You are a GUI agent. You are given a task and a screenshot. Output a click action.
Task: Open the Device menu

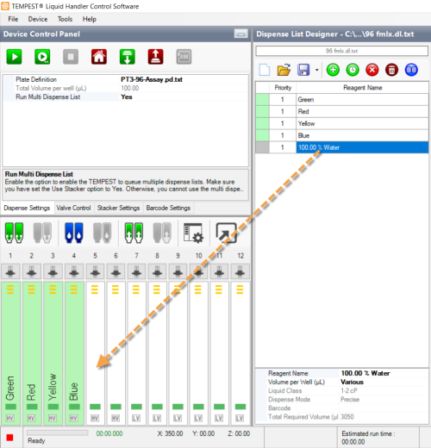[x=38, y=19]
